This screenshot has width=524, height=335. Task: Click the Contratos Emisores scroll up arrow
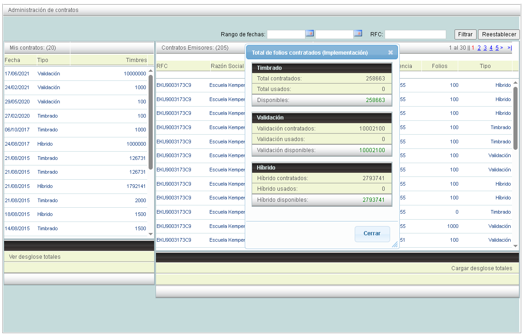pos(516,82)
